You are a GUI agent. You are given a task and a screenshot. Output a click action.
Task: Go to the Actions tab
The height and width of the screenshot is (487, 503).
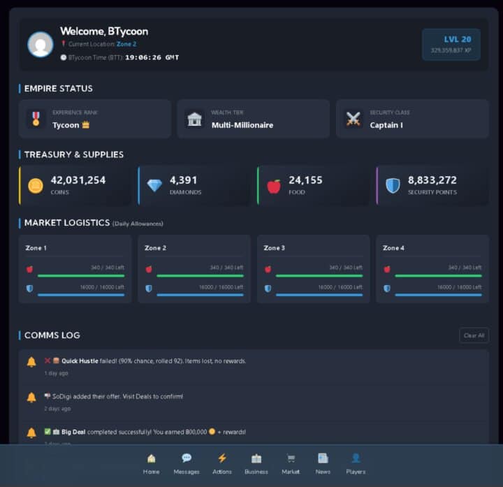[222, 464]
